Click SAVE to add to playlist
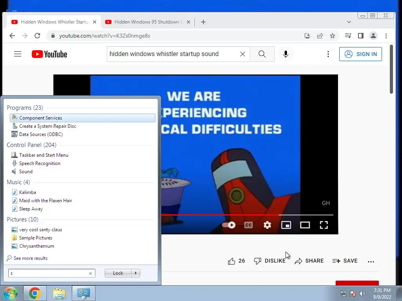The height and width of the screenshot is (301, 402). [345, 261]
